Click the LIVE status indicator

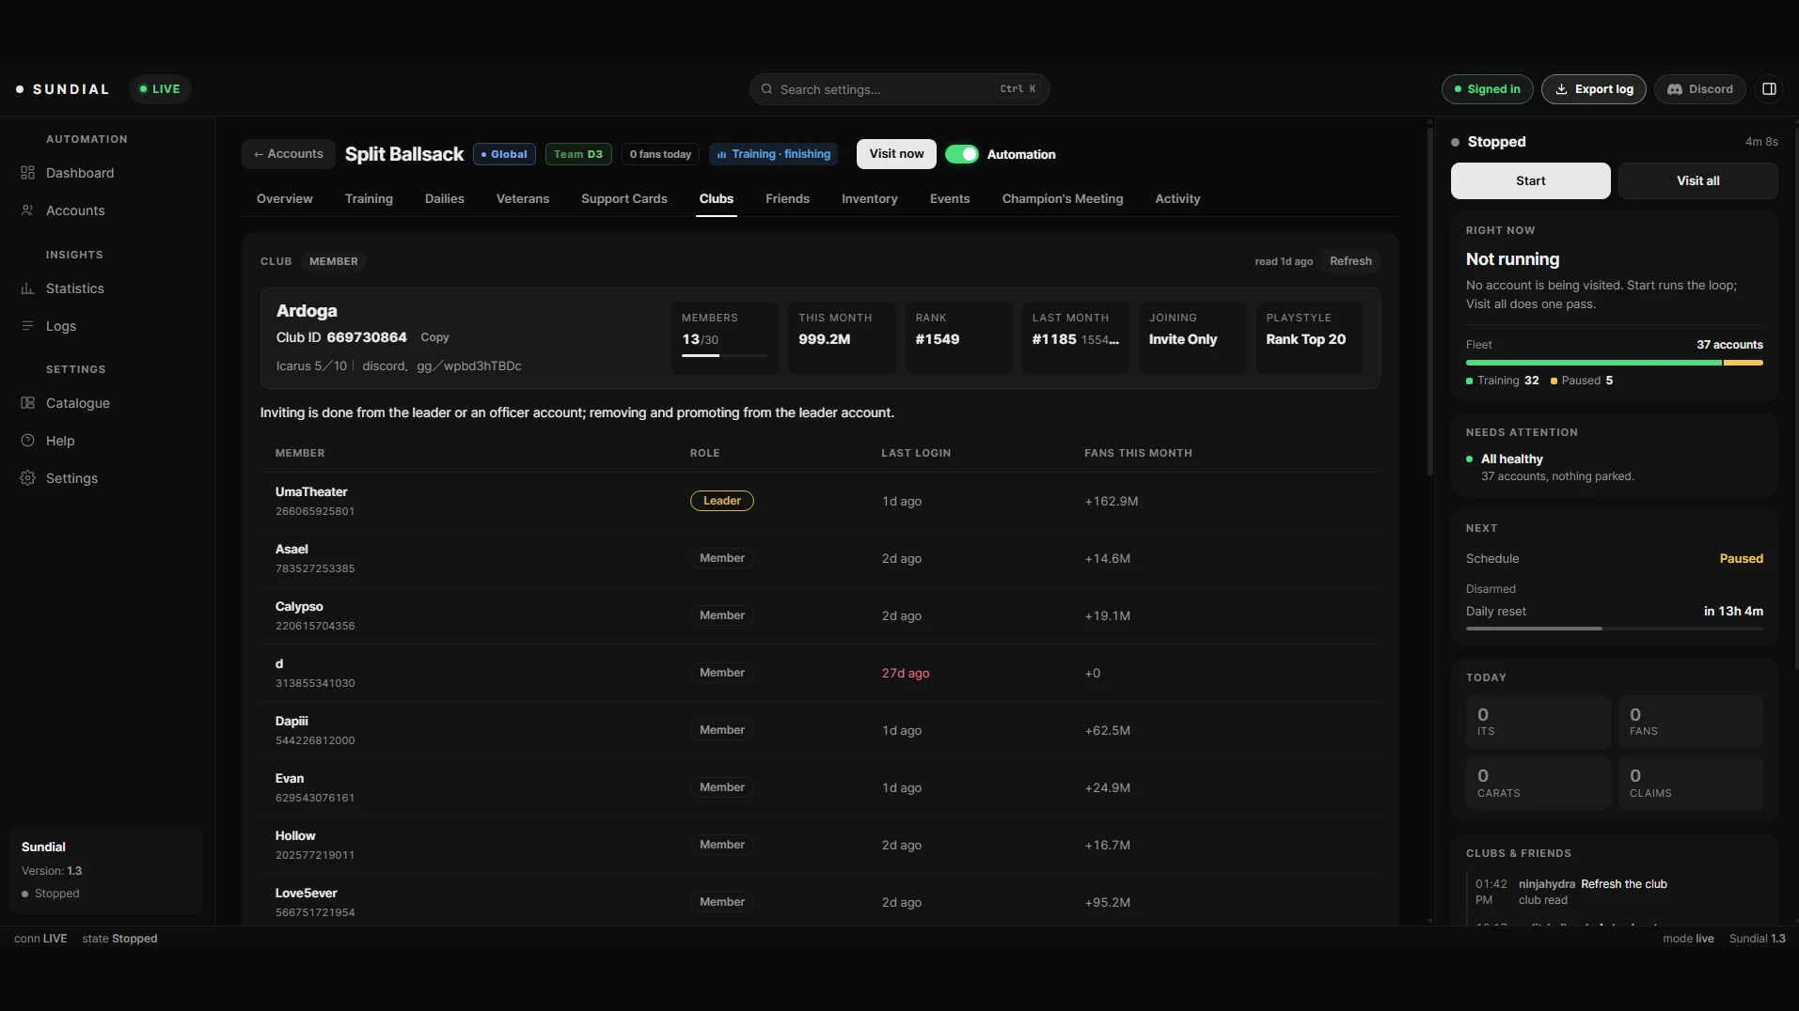point(160,89)
